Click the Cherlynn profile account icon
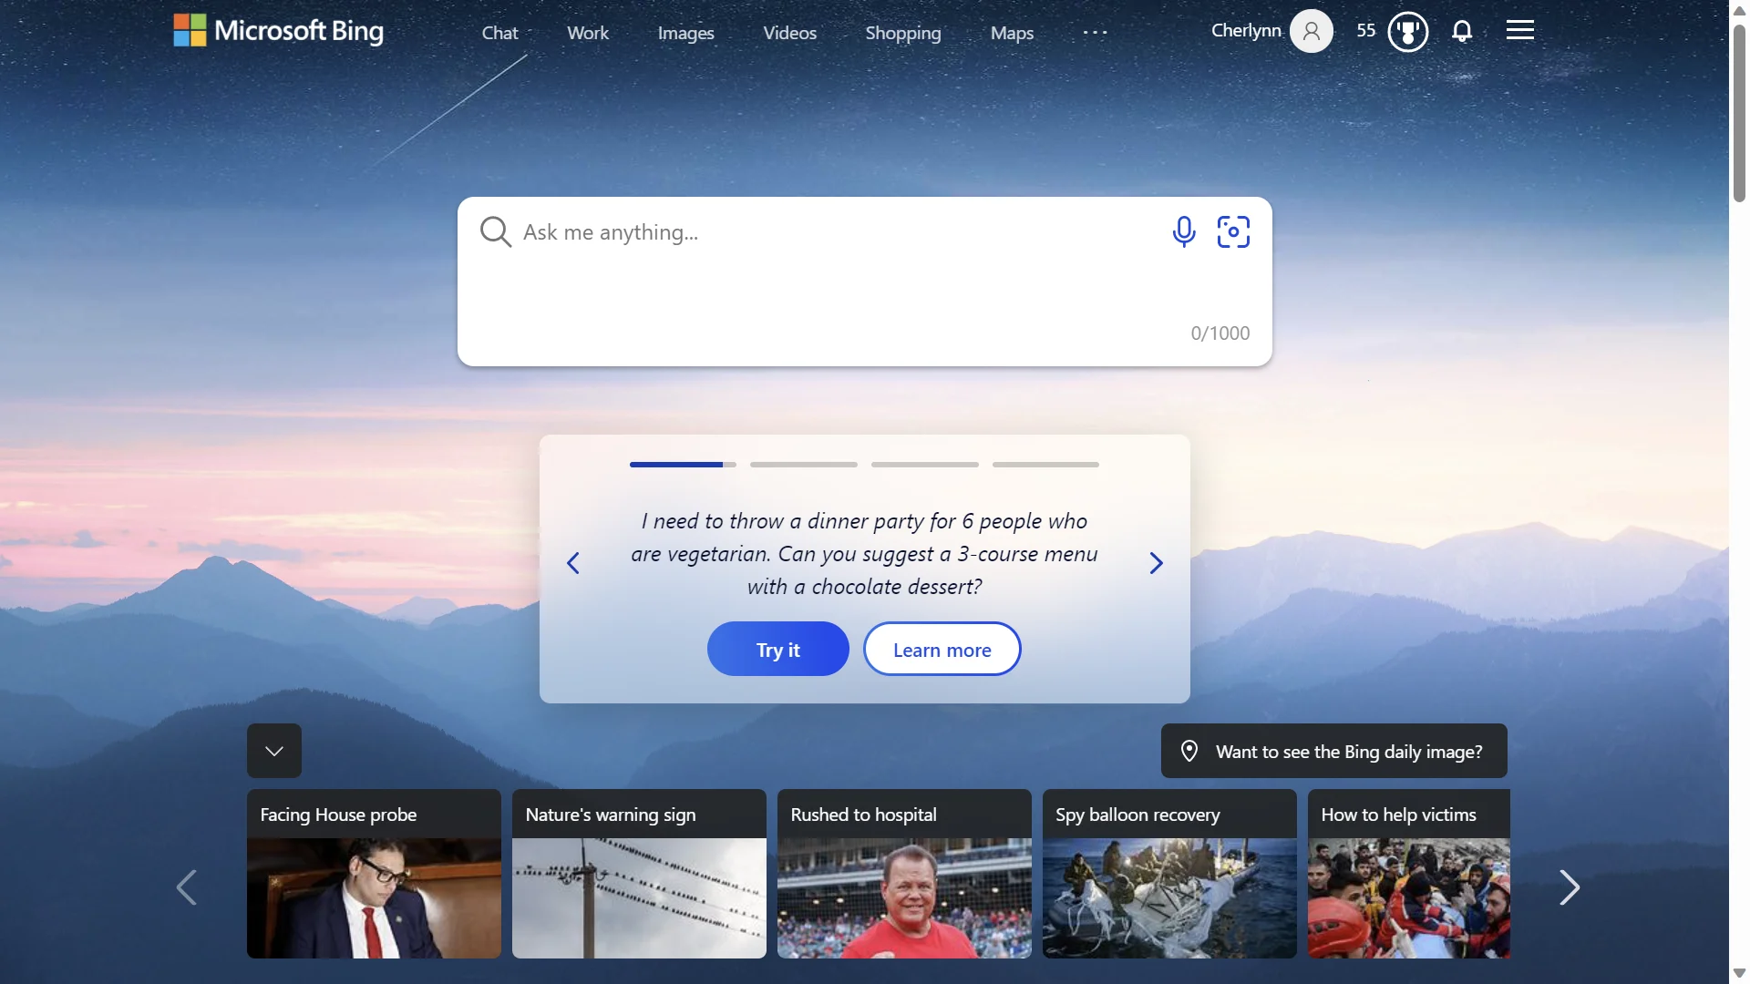Viewport: 1750px width, 984px height. 1312,30
